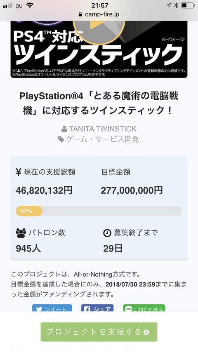
Task: Tap the patrons group icon by パトロン数
Action: coord(21,233)
